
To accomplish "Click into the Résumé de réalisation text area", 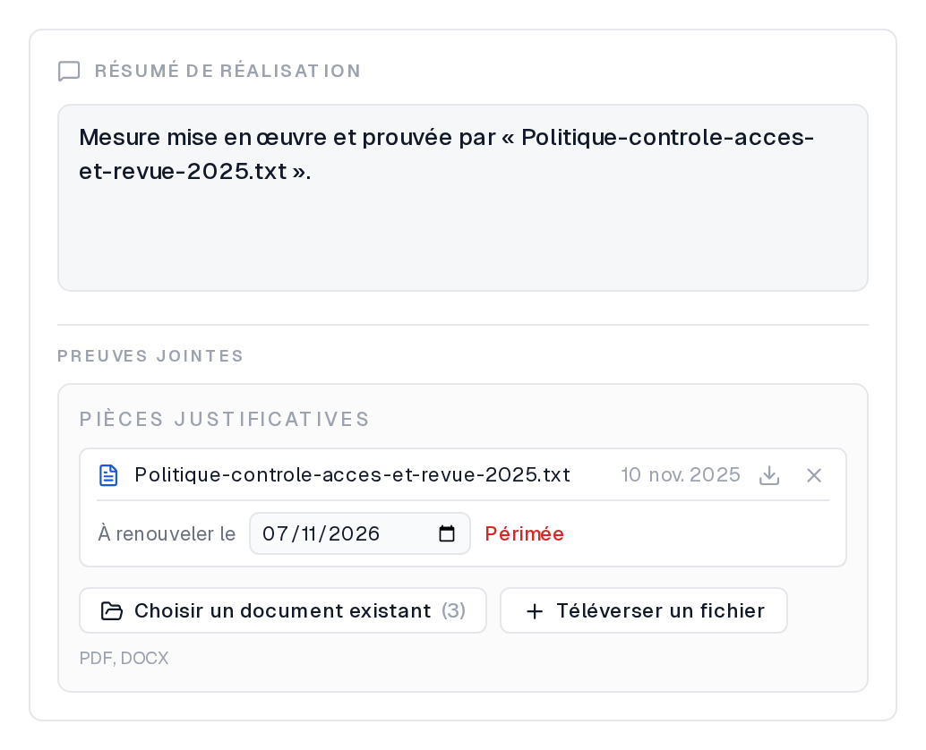I will 463,198.
